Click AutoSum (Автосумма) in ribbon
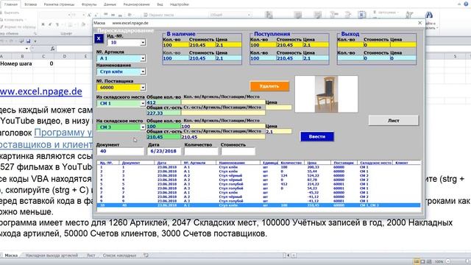471x265 pixels. pyautogui.click(x=386, y=13)
